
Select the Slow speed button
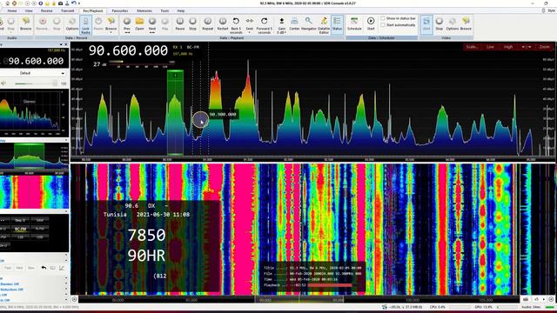click(x=31, y=268)
